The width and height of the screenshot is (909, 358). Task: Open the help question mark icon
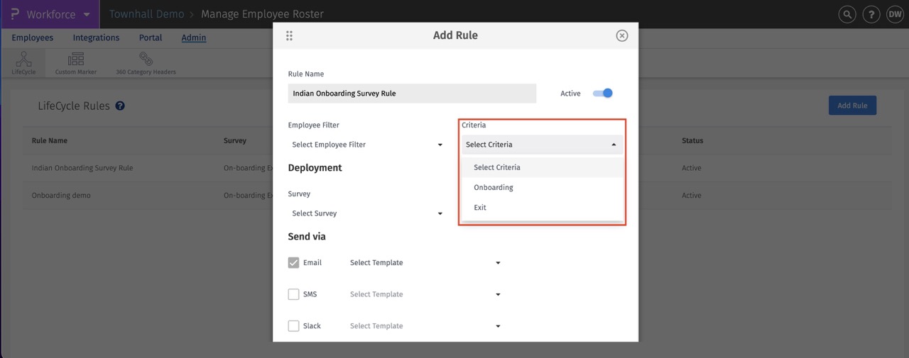tap(871, 14)
